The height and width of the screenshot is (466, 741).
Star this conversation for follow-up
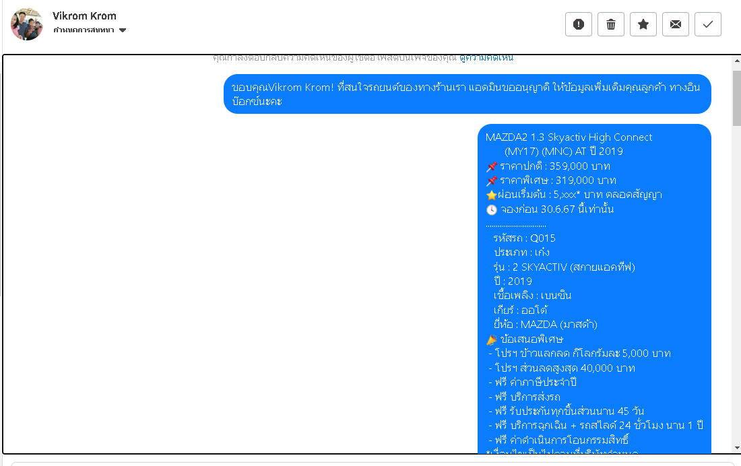click(643, 24)
